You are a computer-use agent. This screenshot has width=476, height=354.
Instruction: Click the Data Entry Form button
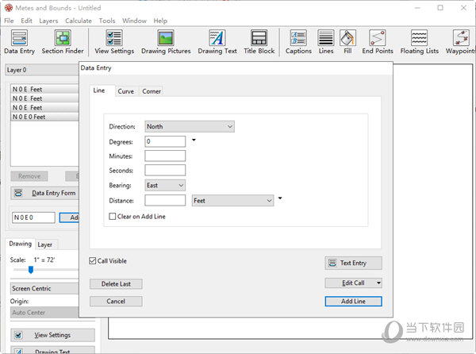tap(45, 193)
